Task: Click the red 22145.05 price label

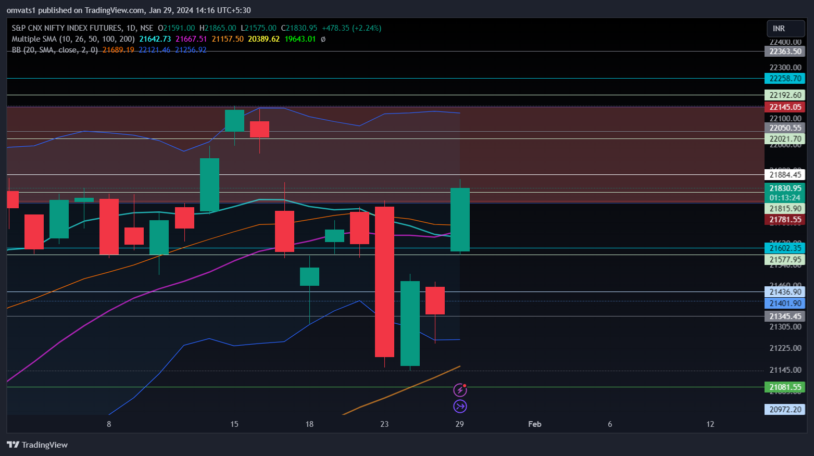Action: [x=785, y=107]
